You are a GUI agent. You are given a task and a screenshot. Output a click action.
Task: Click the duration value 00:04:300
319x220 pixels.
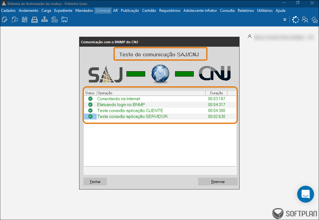coord(217,110)
